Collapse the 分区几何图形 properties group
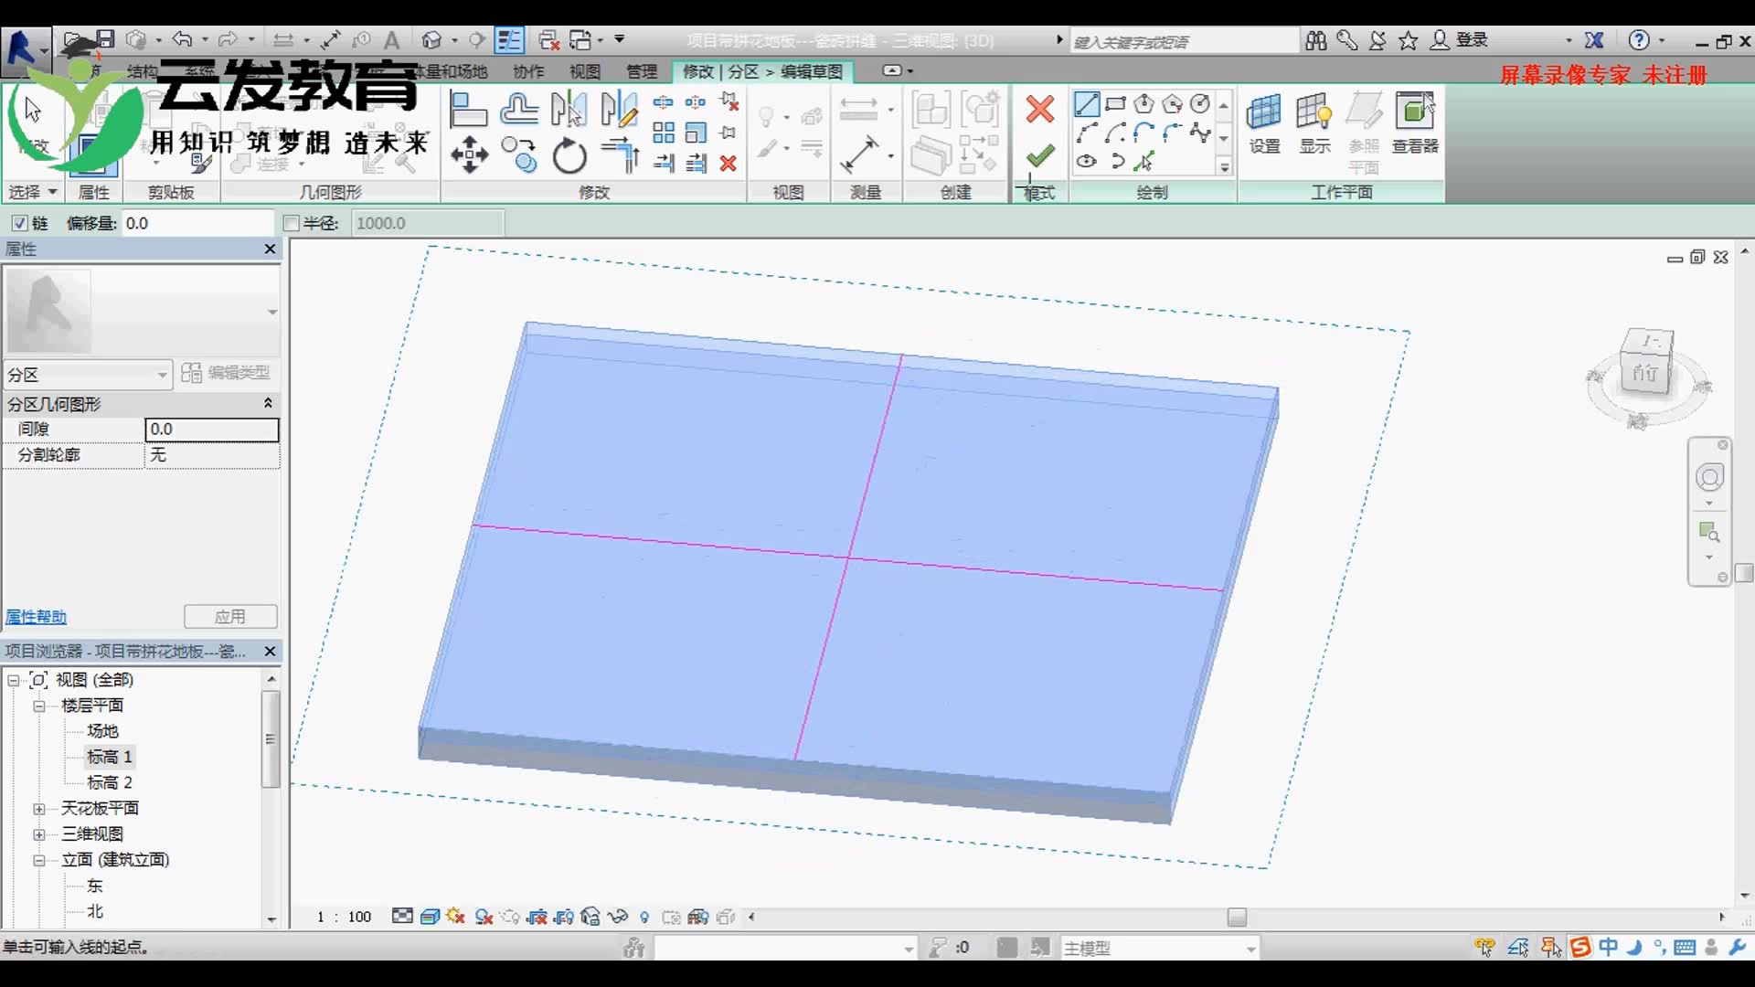Viewport: 1755px width, 987px height. 268,403
